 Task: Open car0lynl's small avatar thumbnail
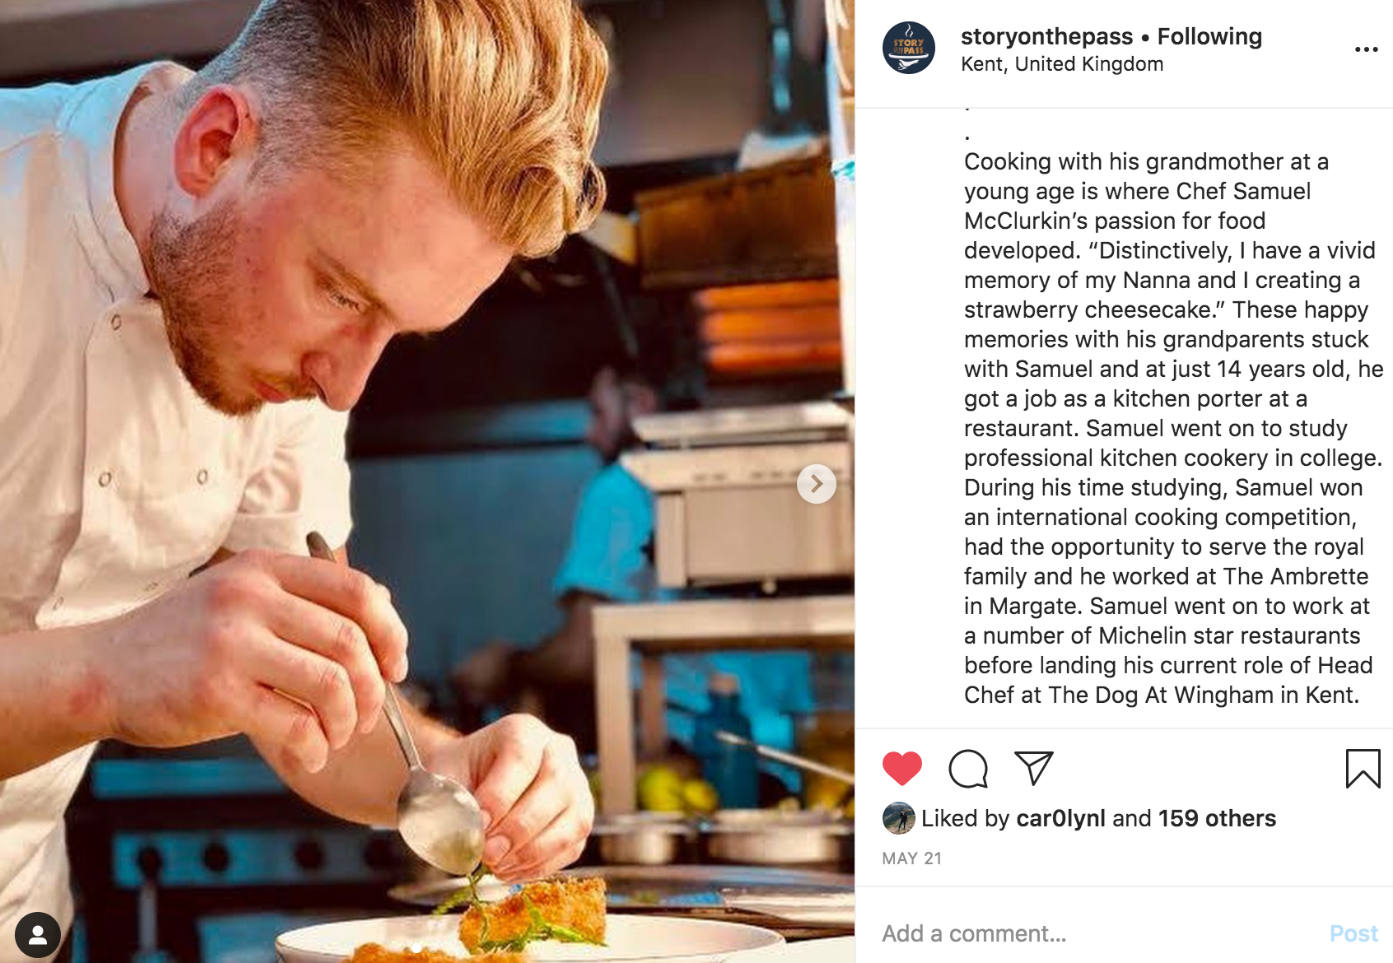coord(898,818)
